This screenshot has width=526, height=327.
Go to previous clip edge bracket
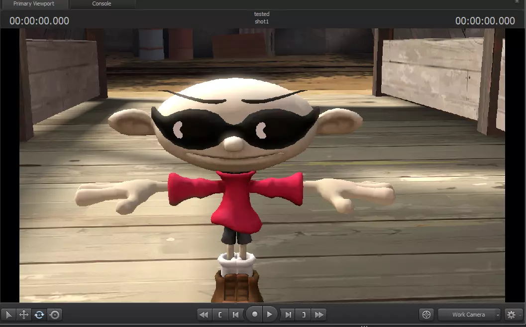(219, 315)
